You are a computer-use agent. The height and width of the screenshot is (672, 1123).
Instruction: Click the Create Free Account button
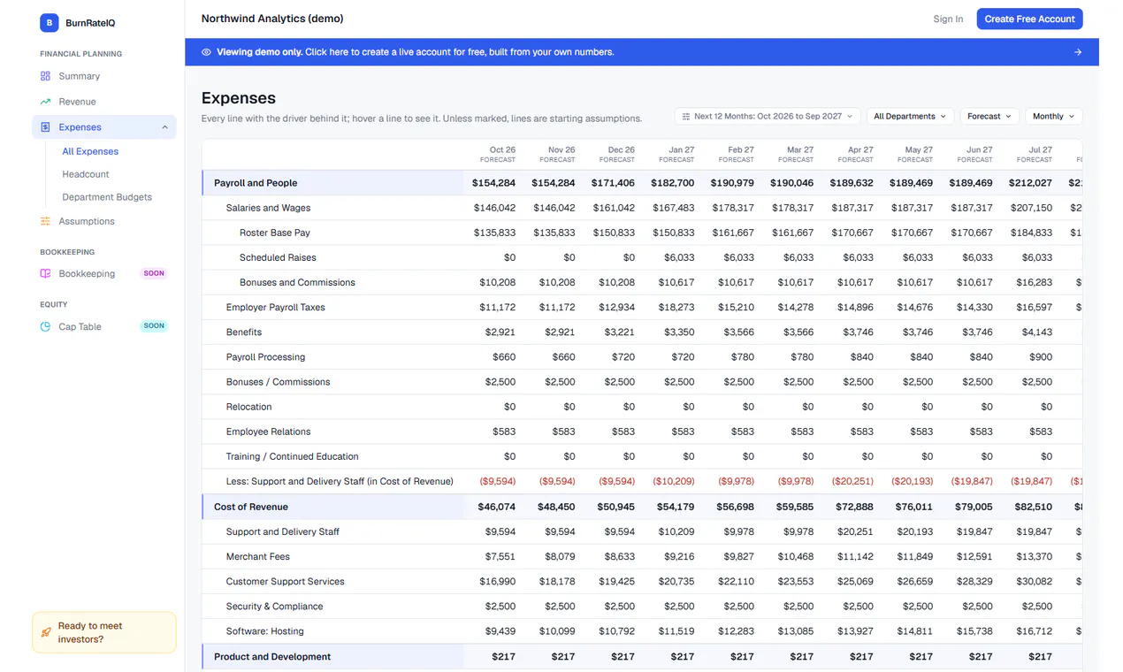point(1029,19)
